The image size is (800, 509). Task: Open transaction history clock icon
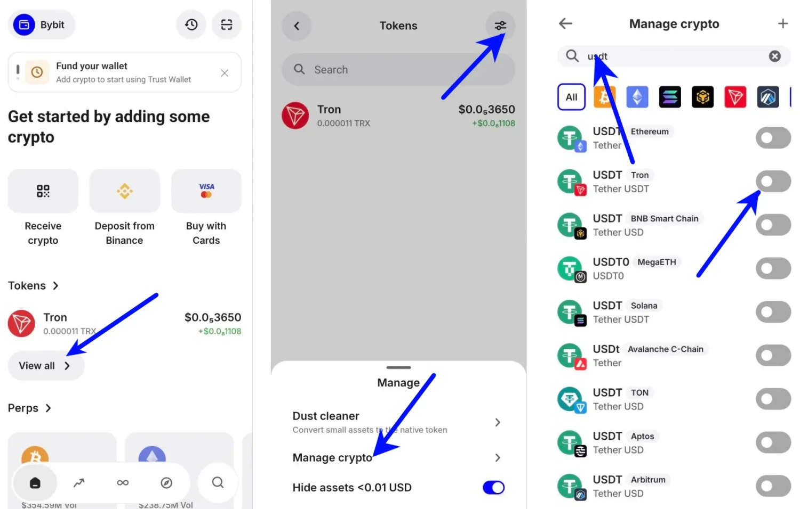pyautogui.click(x=191, y=24)
